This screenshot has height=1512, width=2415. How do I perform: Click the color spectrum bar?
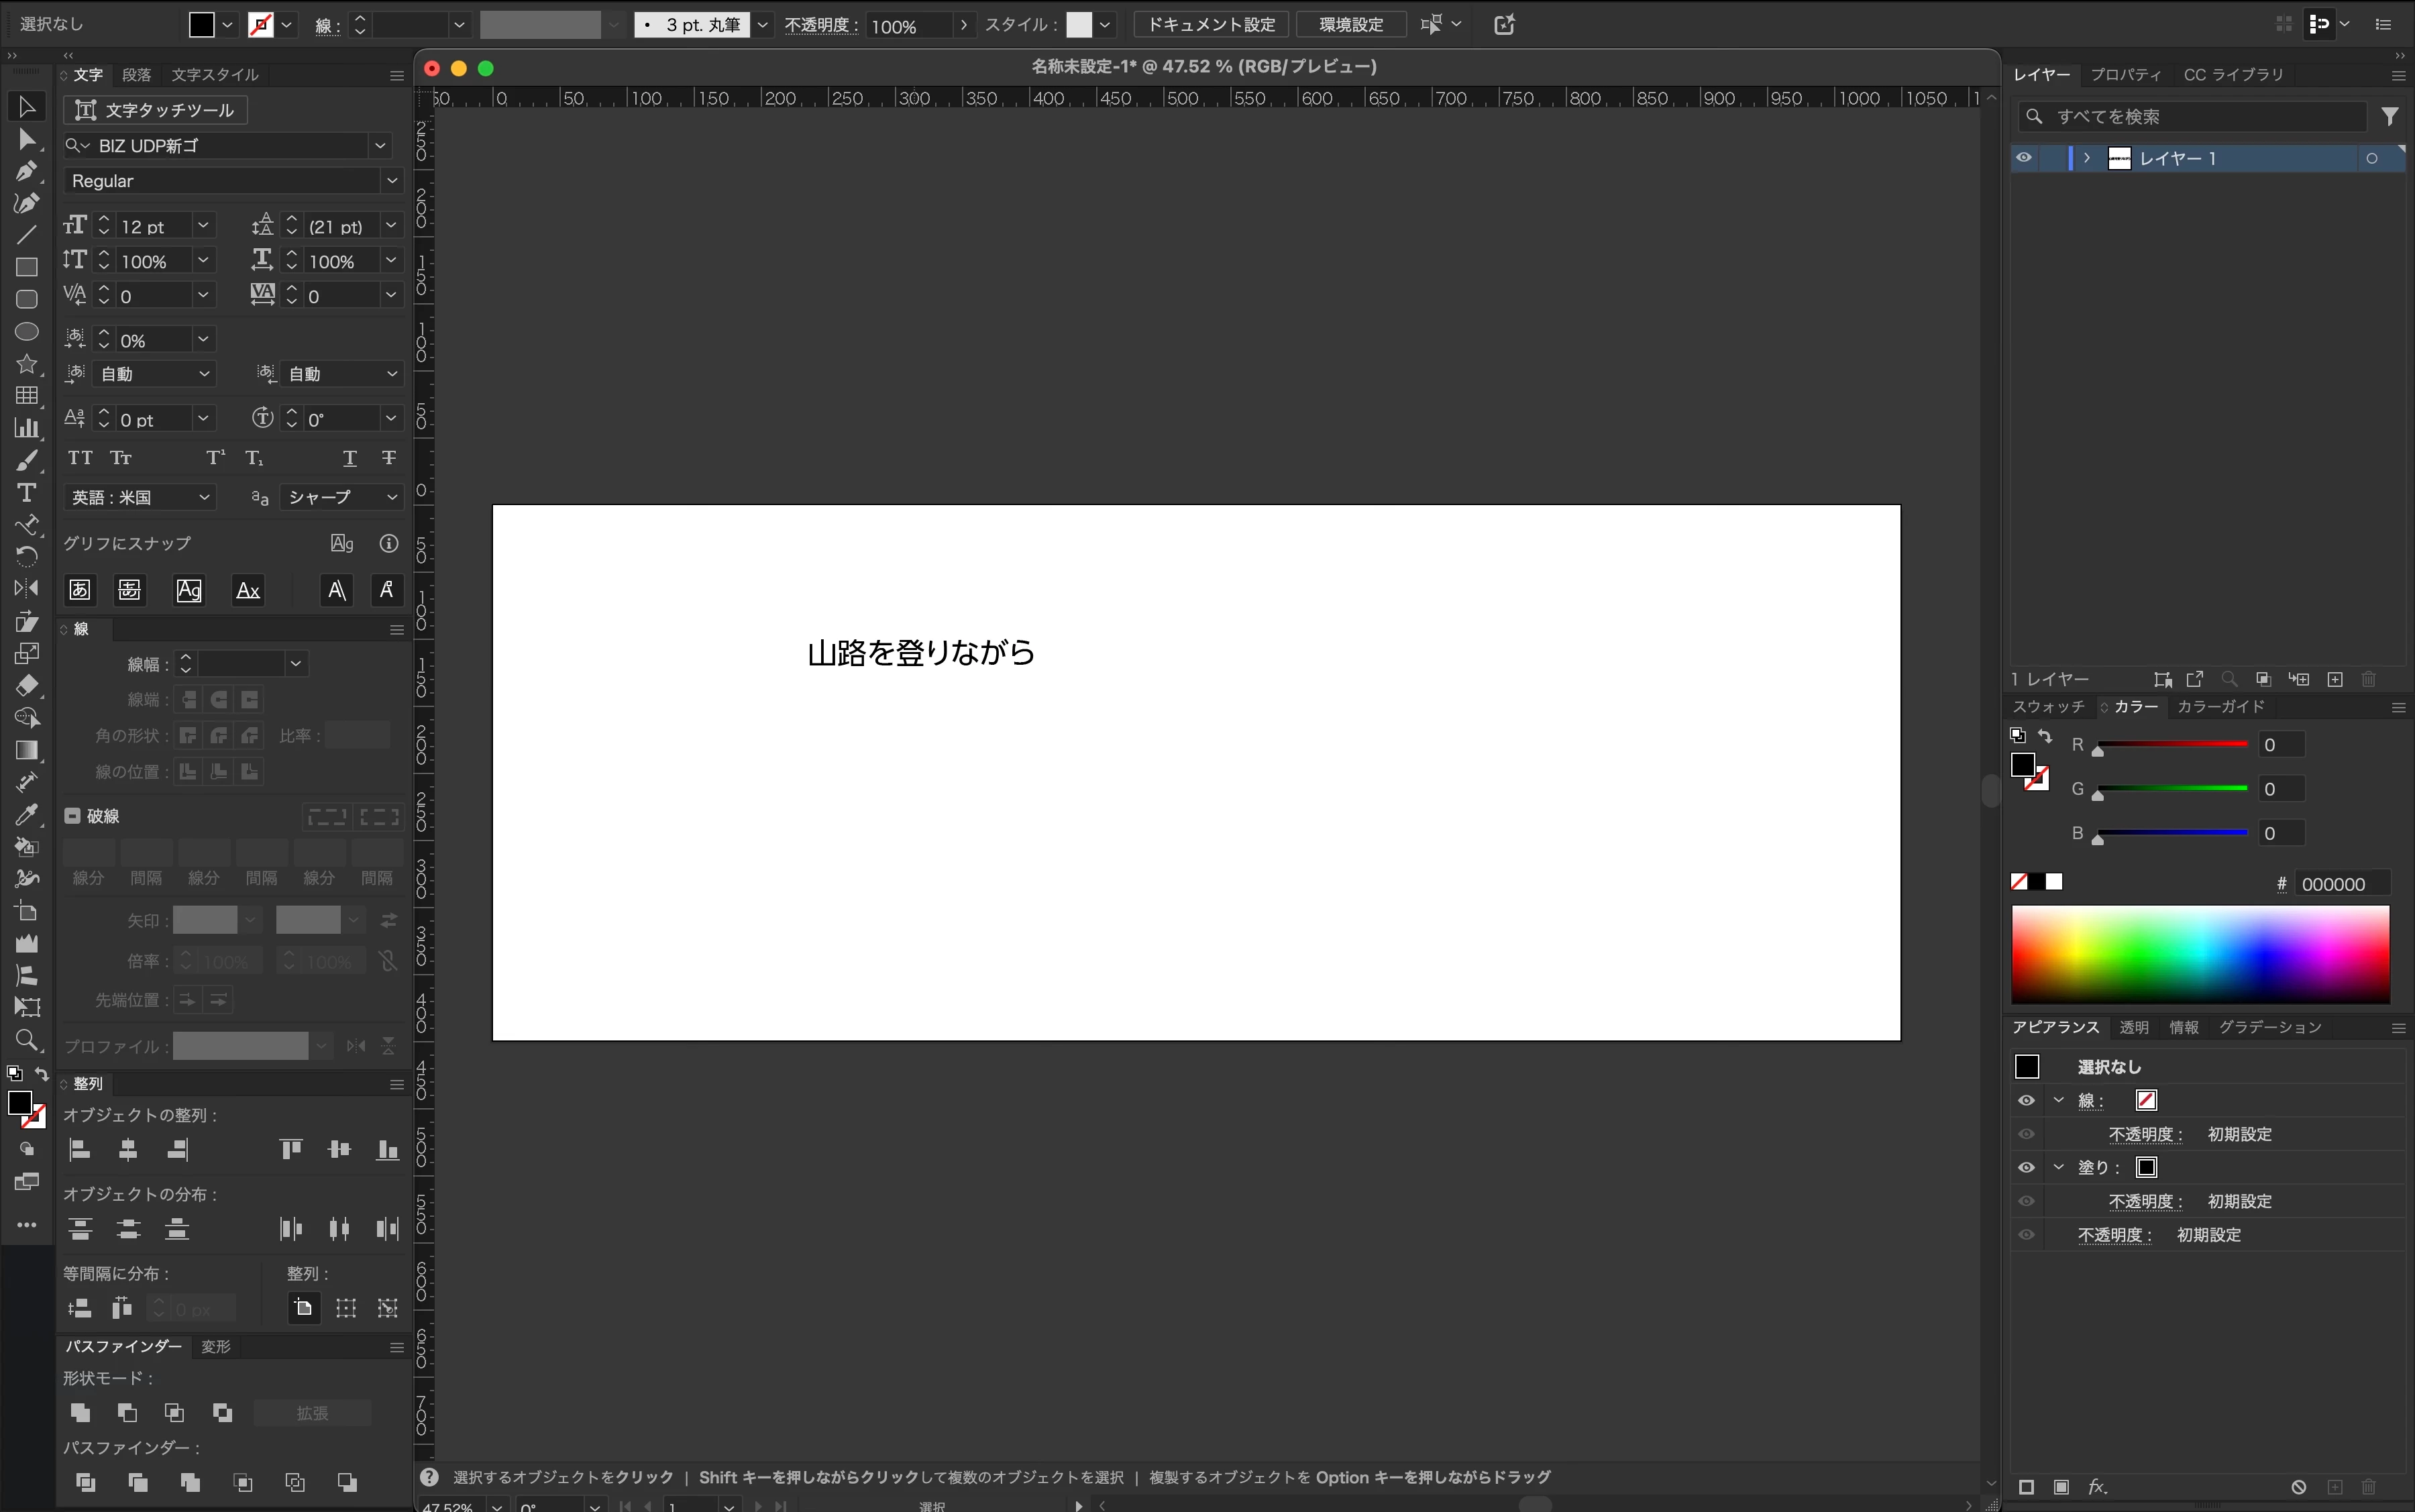pos(2200,954)
